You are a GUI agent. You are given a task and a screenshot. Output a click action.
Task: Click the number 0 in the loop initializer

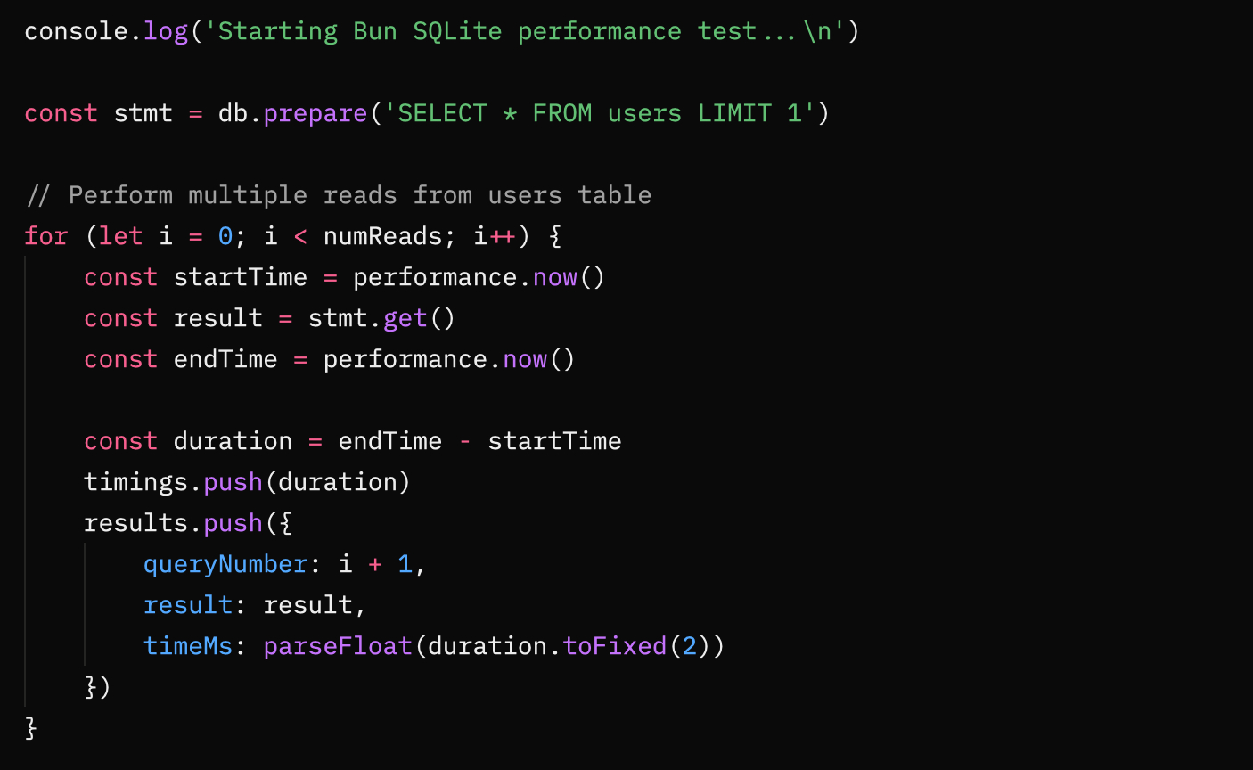pos(225,236)
